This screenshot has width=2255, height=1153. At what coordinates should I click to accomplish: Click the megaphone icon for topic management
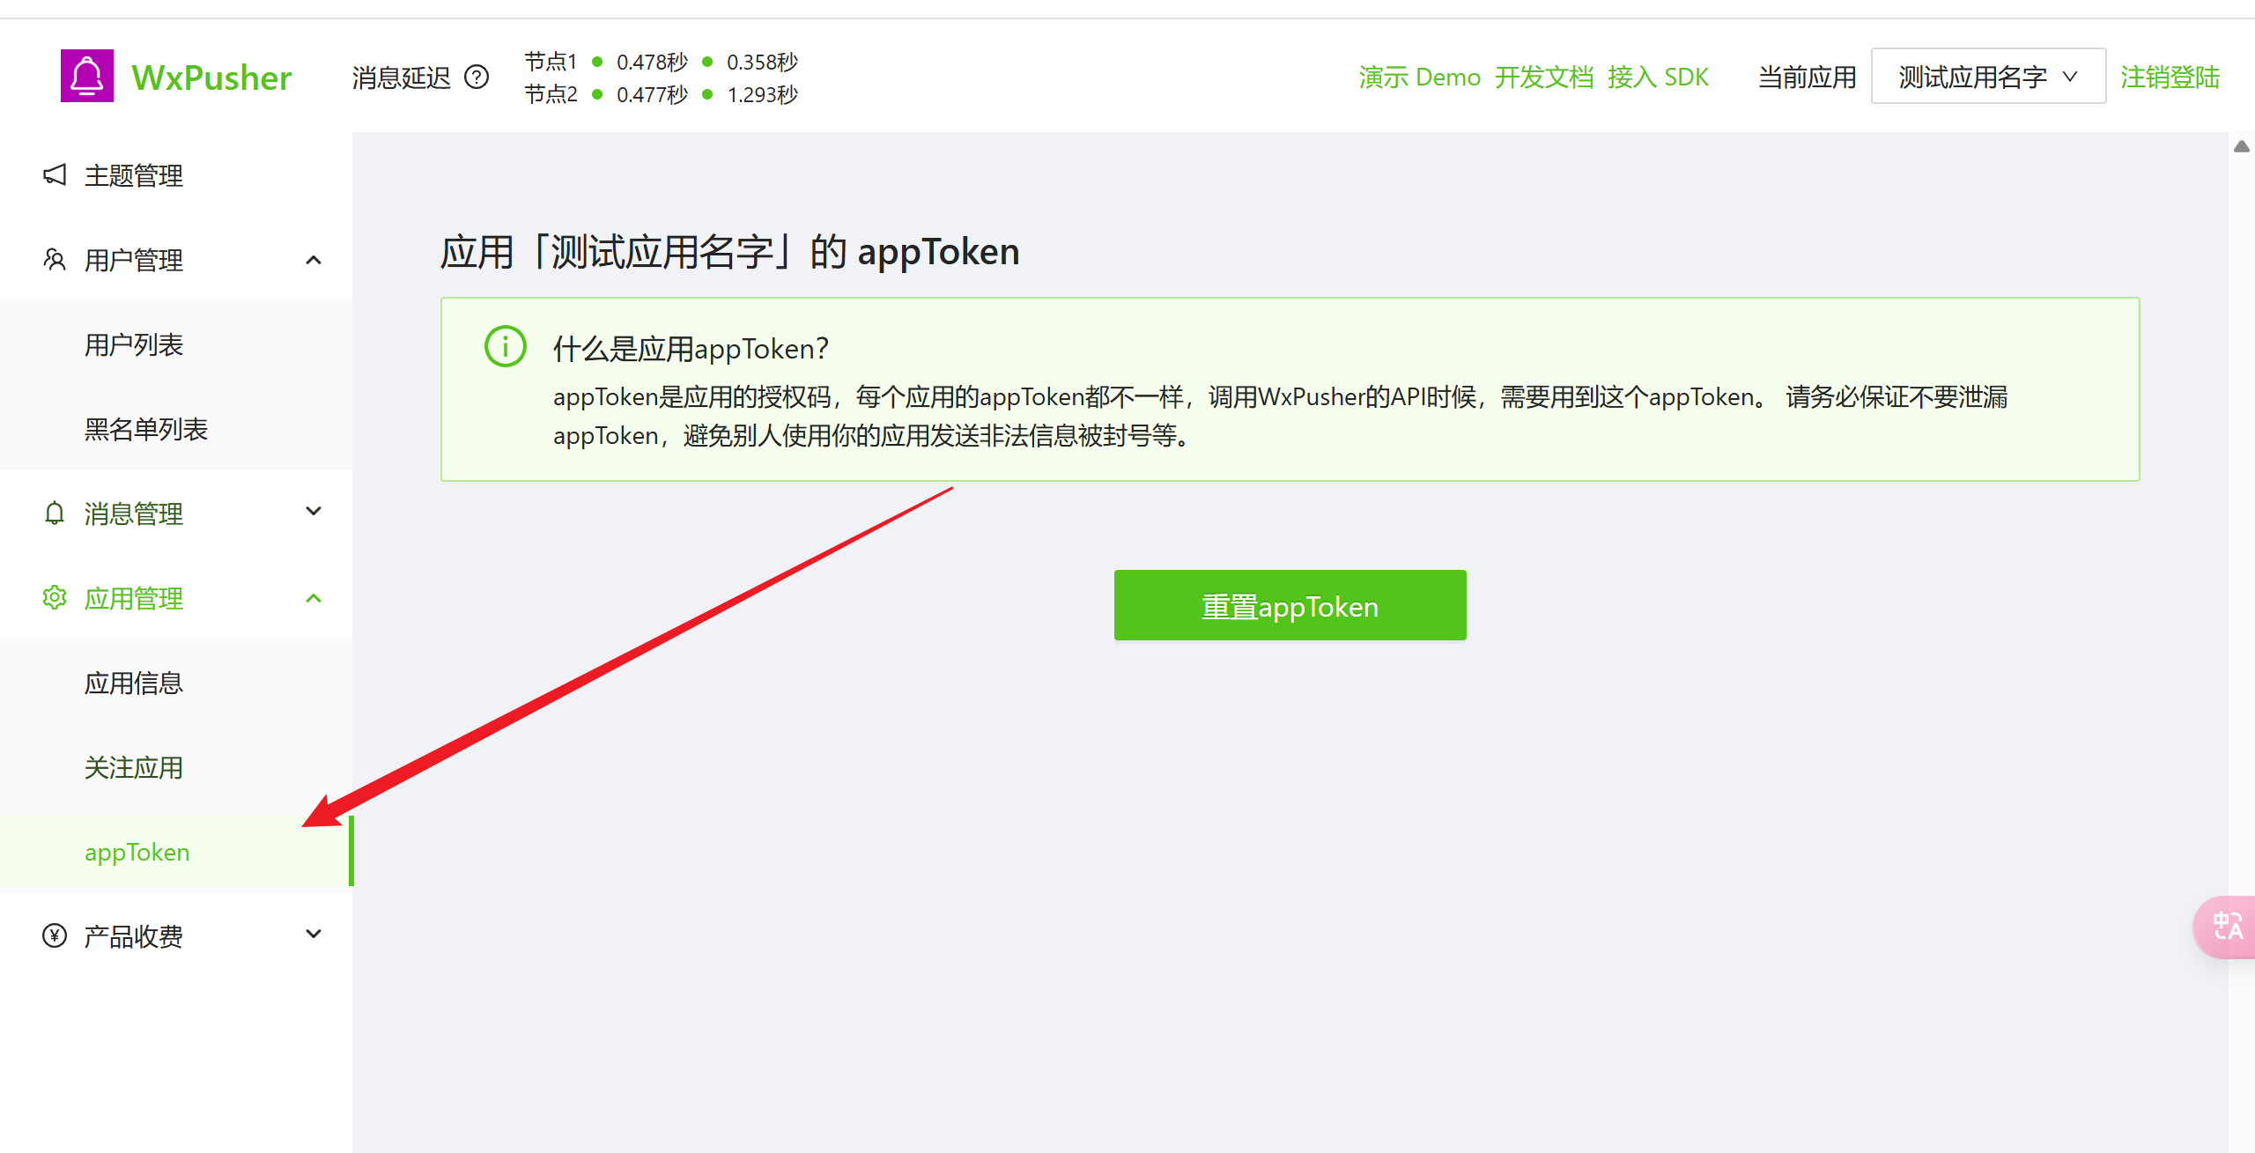click(x=55, y=175)
